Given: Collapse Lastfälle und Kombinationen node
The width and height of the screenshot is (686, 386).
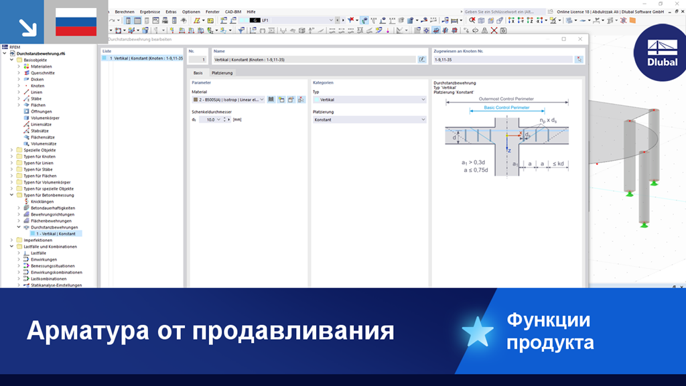Looking at the screenshot, I should point(12,247).
